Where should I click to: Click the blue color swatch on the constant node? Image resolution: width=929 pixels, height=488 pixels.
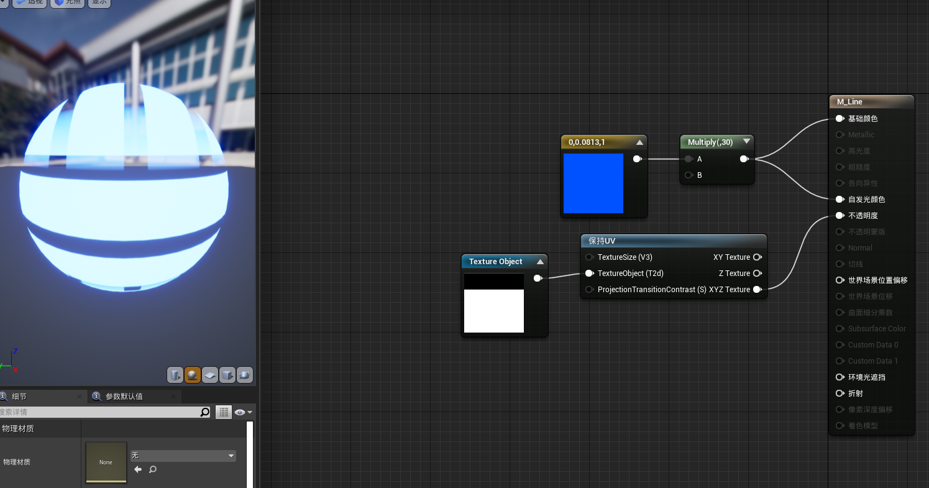[x=593, y=183]
